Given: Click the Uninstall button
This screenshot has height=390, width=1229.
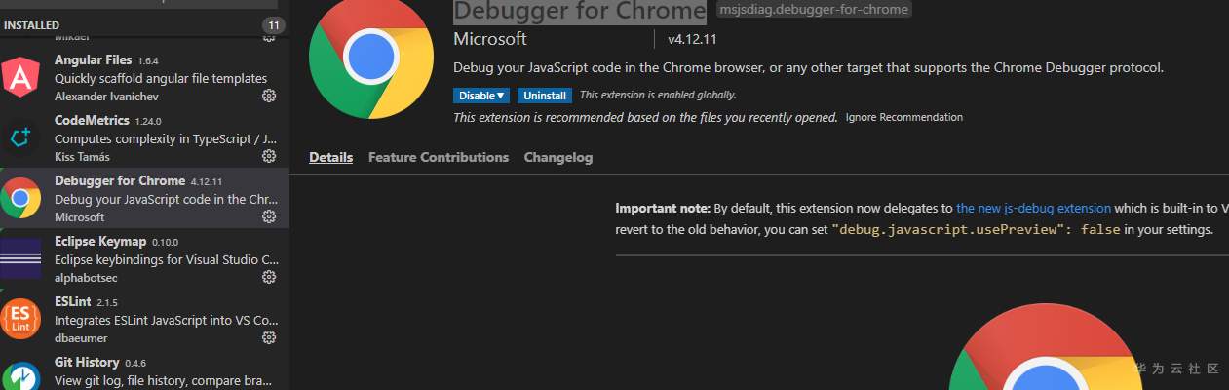Looking at the screenshot, I should click(544, 96).
